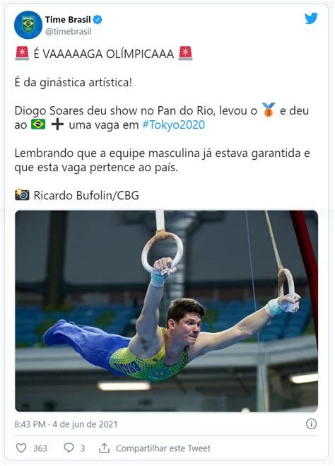The image size is (335, 466).
Task: Click the bronze medal emoji
Action: point(268,110)
